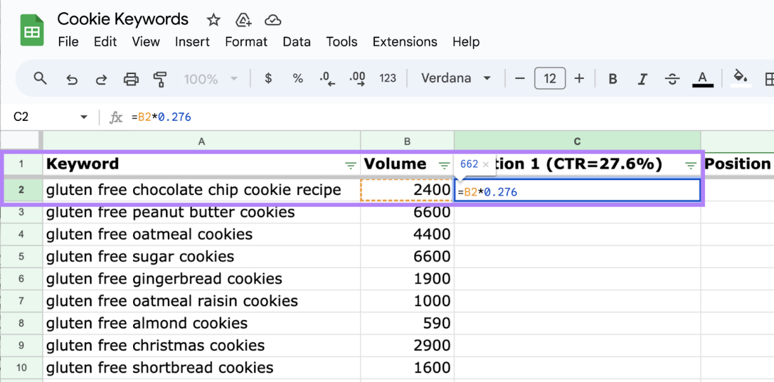Apply percent number format
The height and width of the screenshot is (382, 774).
point(297,78)
